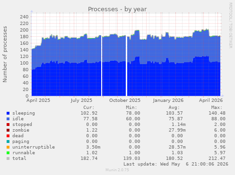Click total current value 182.74

(x=89, y=158)
